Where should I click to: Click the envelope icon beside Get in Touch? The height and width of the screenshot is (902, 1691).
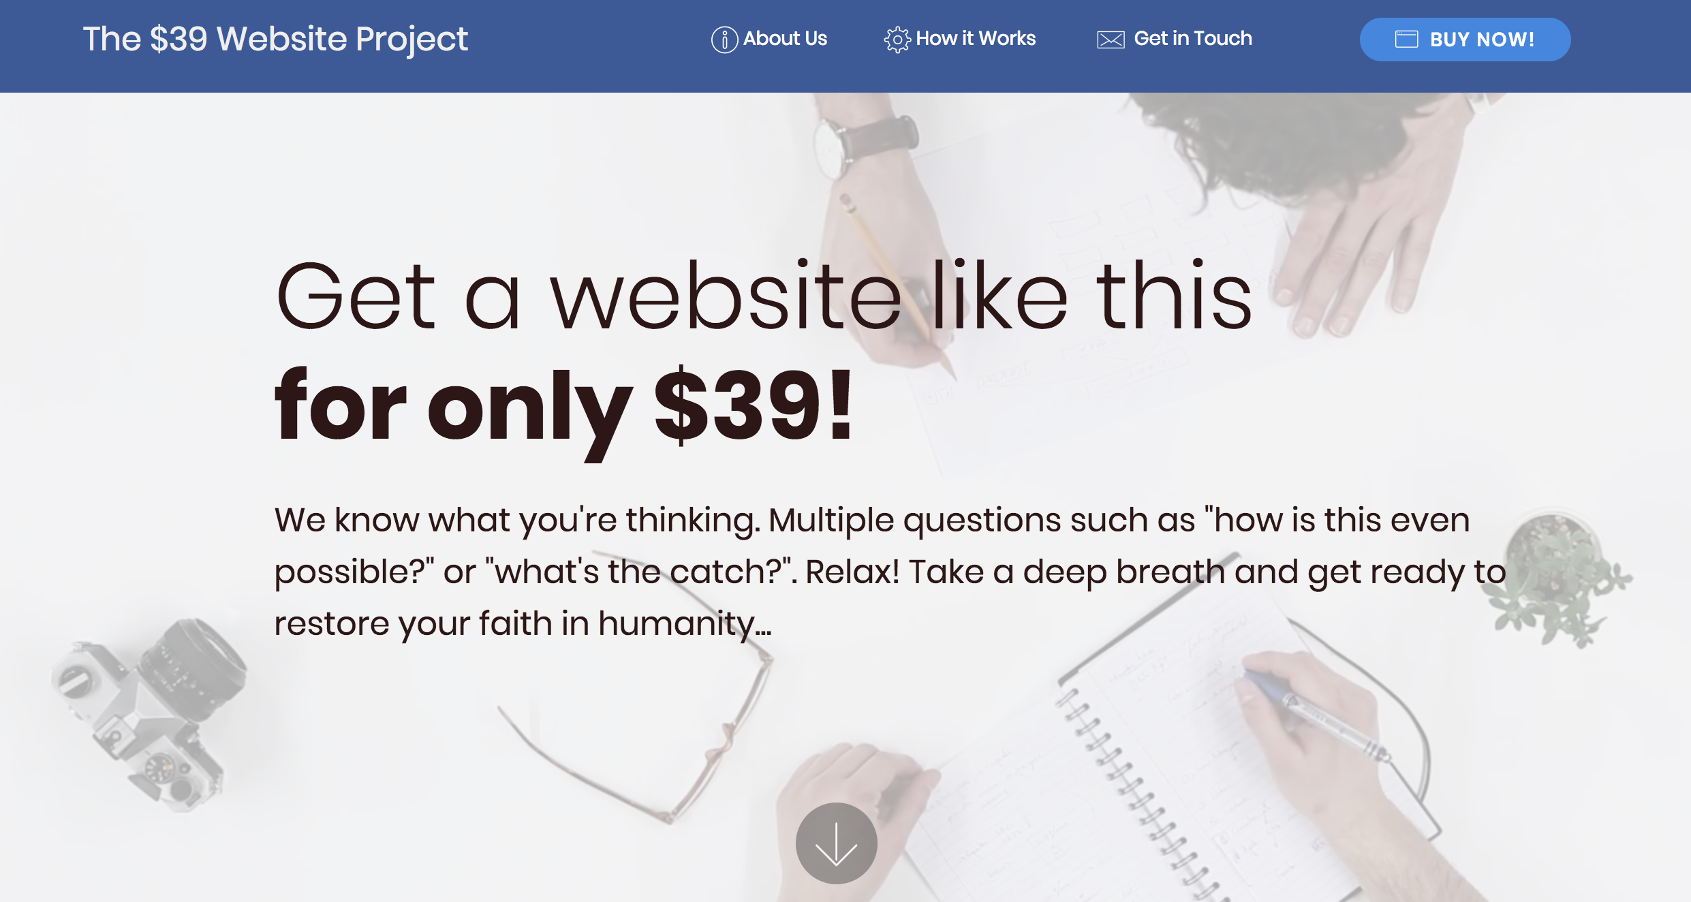click(1110, 39)
